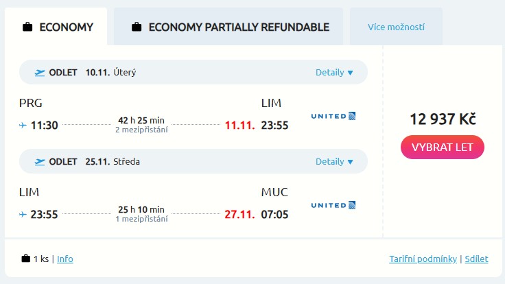Click the United logo on the PRG–LIM flight
Viewport: 505px width, 284px height.
click(x=333, y=116)
